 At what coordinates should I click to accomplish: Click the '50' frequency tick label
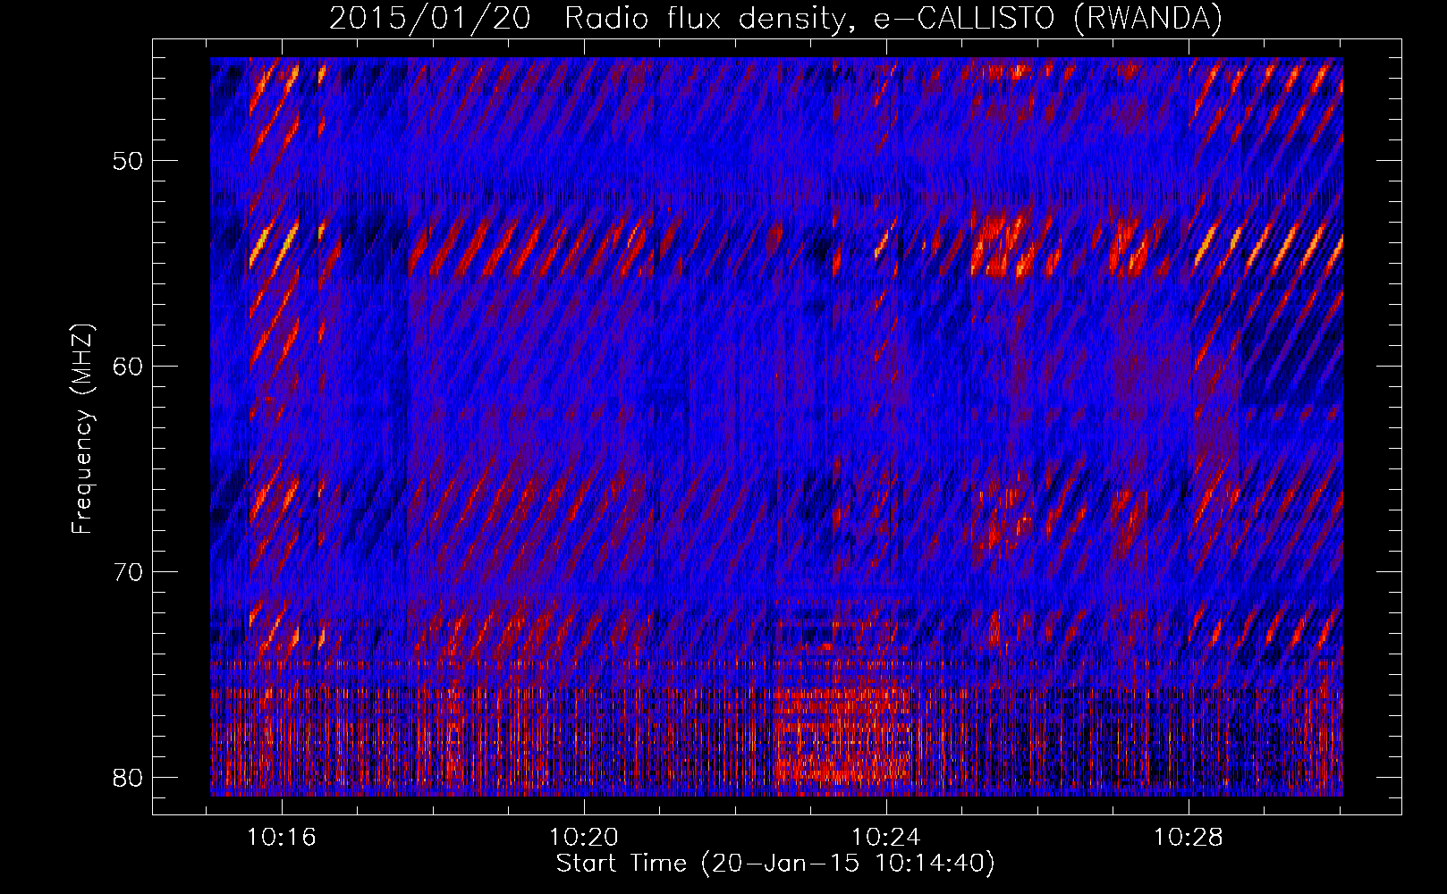tap(129, 162)
